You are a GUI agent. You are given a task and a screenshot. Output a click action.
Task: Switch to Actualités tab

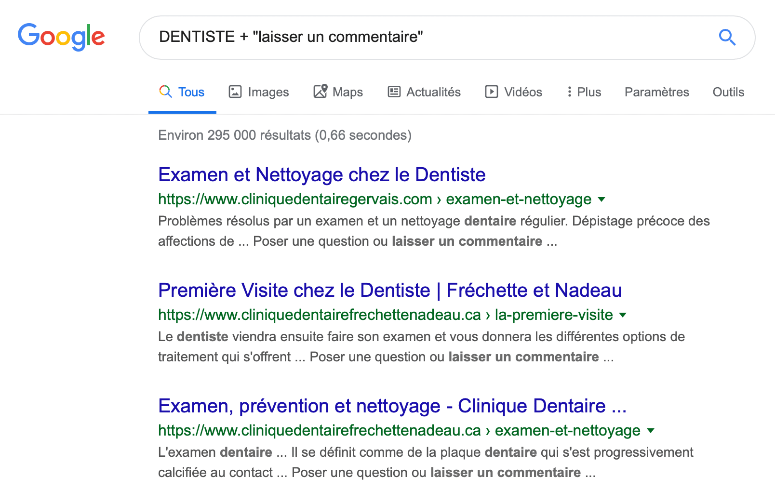(x=424, y=92)
